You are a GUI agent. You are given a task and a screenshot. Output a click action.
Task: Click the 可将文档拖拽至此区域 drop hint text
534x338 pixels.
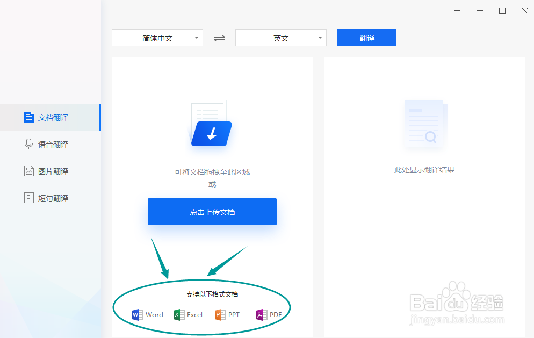click(x=212, y=172)
